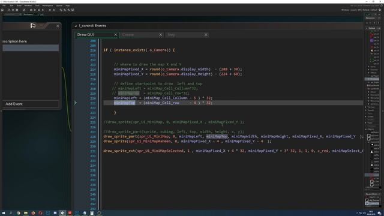
Task: Close the Draw GUI code tab
Action: click(116, 35)
